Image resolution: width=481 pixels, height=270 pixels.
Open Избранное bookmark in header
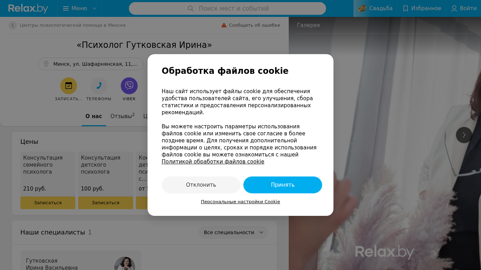pos(421,8)
